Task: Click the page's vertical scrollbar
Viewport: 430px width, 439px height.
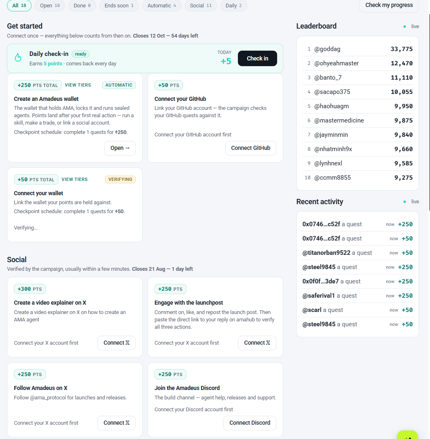Action: pos(429,112)
